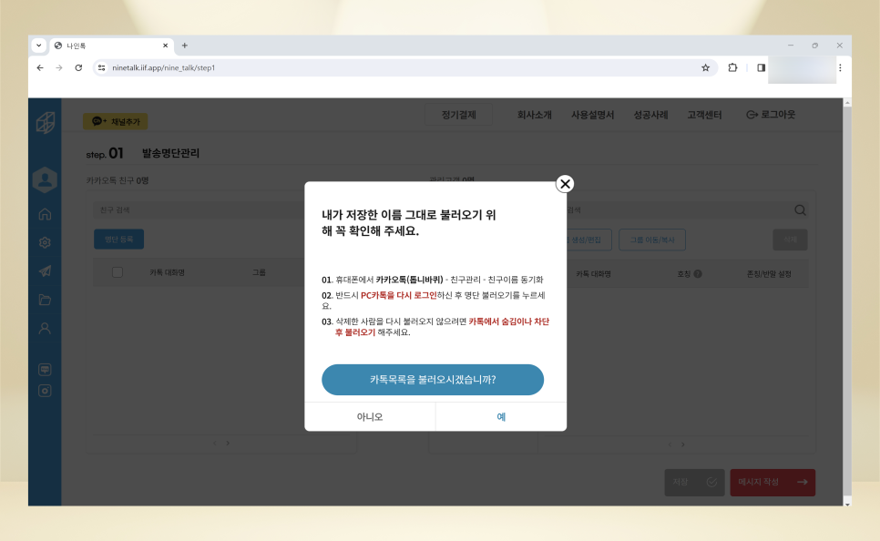Viewport: 880px width, 541px height.
Task: Open tab search dropdown arrow
Action: point(39,46)
